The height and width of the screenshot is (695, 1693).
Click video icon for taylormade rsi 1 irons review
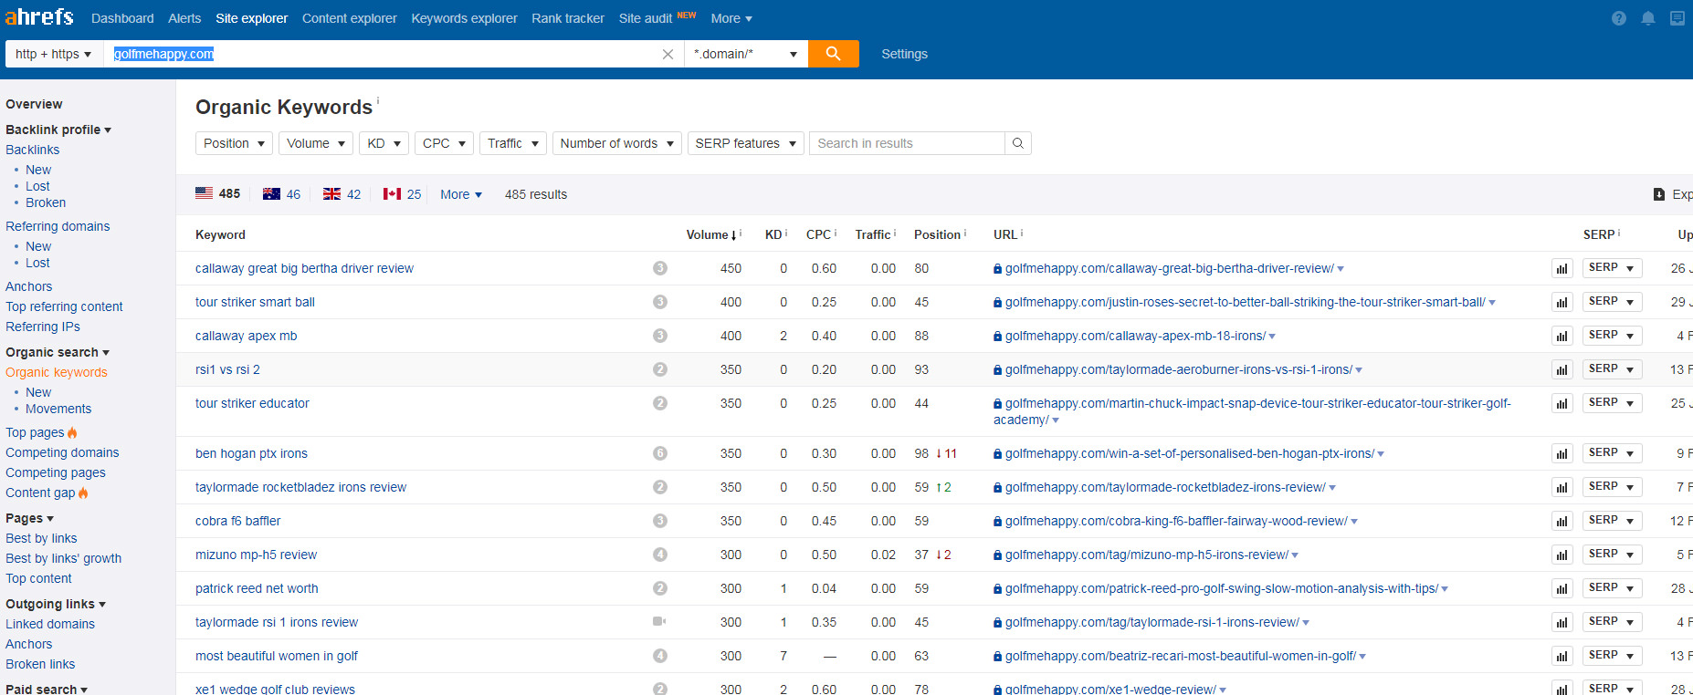tap(659, 621)
